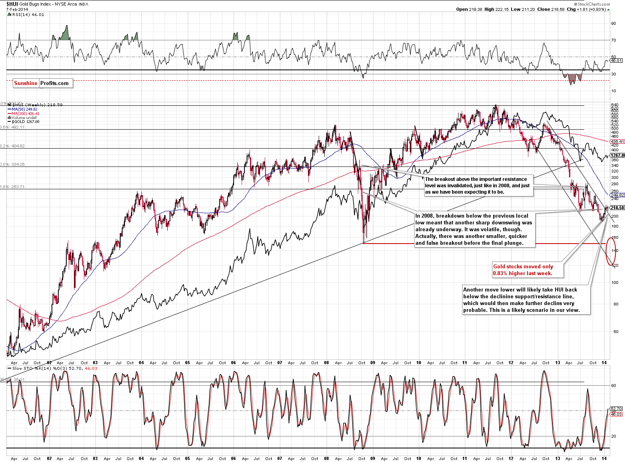Click the Chg +1.81 (+0.83%) value
Screen dimensions: 625x462
tap(588, 9)
